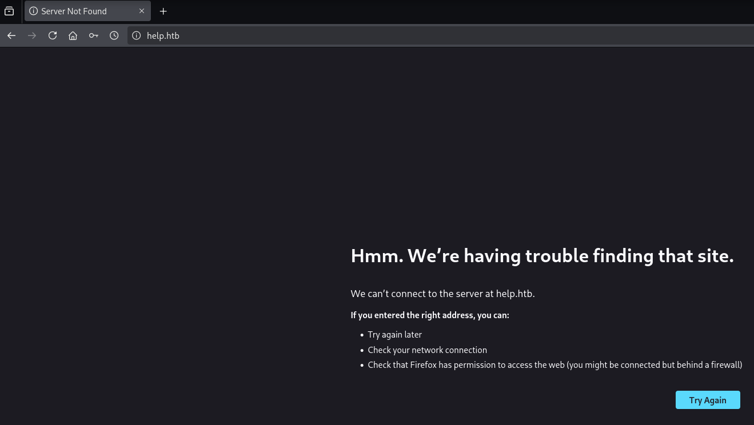Reload the current page
Viewport: 754px width, 425px height.
point(53,35)
